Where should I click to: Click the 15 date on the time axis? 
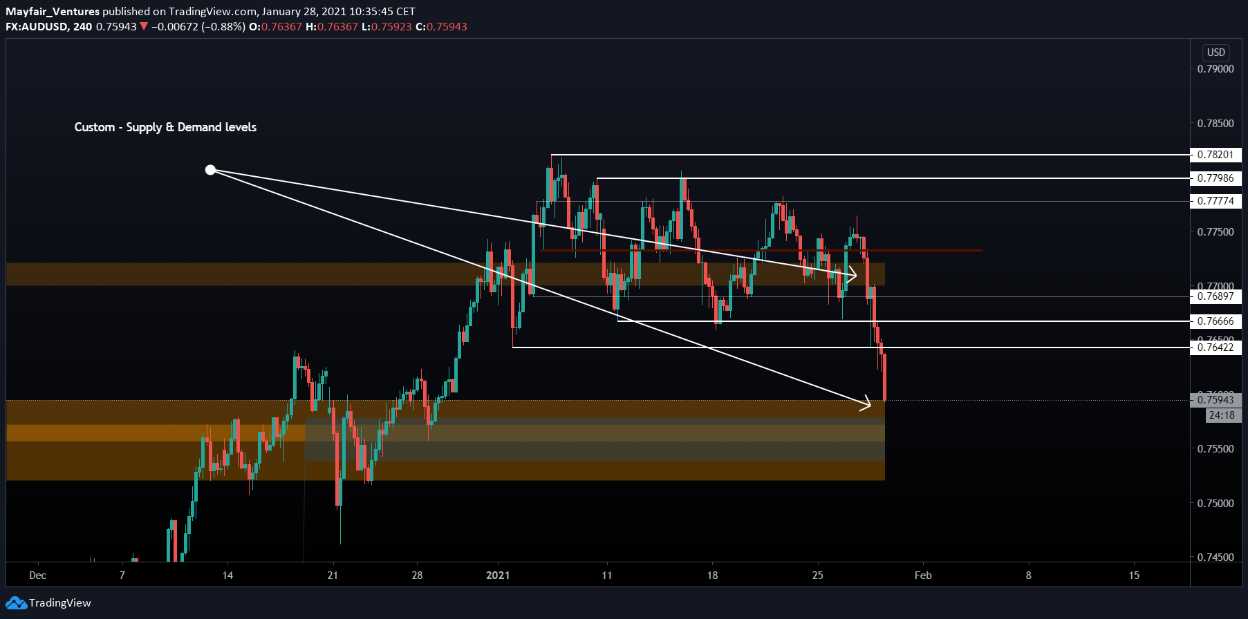(x=1134, y=575)
